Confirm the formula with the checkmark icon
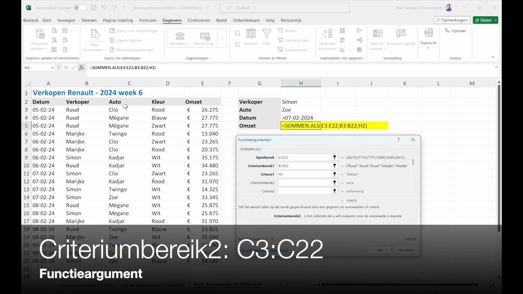Viewport: 523px width, 294px height. coord(74,67)
